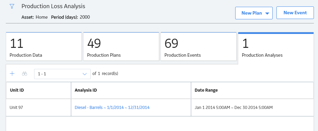The width and height of the screenshot is (318, 131).
Task: Add a new analysis with plus icon
Action: point(12,74)
